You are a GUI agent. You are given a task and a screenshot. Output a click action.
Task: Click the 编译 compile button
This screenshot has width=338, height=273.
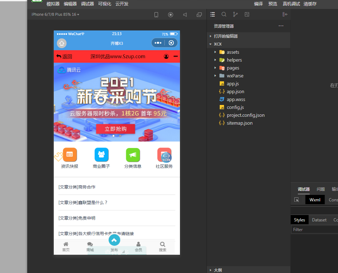tap(258, 4)
